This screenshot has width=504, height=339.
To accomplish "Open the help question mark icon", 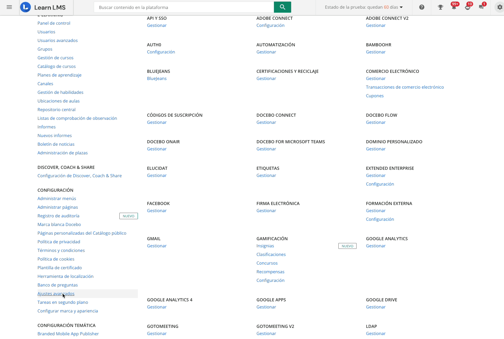I will click(x=422, y=7).
